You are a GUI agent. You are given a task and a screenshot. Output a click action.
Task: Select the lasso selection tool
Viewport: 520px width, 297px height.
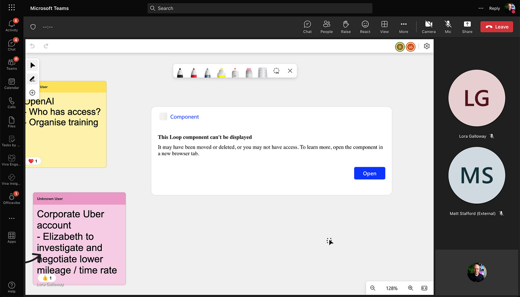click(x=276, y=71)
